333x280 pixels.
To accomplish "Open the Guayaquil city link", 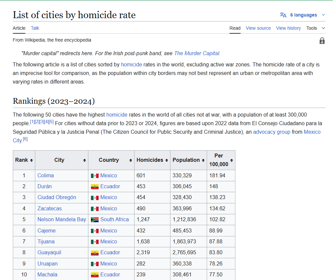I will 49,252.
